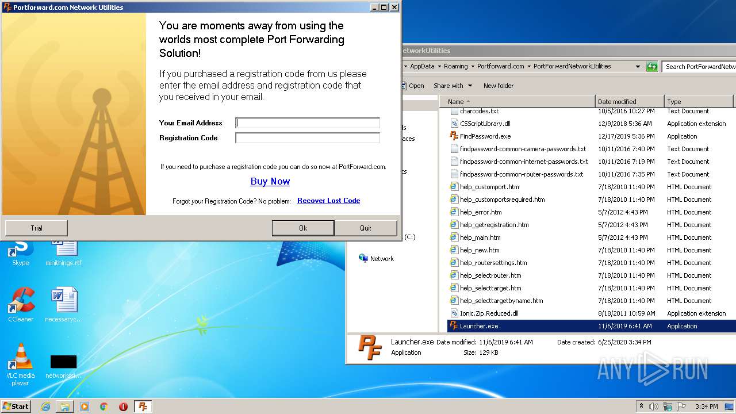Show hidden system tray icons
Image resolution: width=736 pixels, height=414 pixels.
click(642, 406)
